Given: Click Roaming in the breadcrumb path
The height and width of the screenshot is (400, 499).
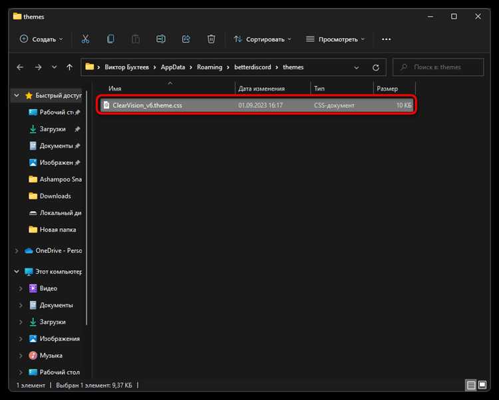Looking at the screenshot, I should [x=210, y=67].
